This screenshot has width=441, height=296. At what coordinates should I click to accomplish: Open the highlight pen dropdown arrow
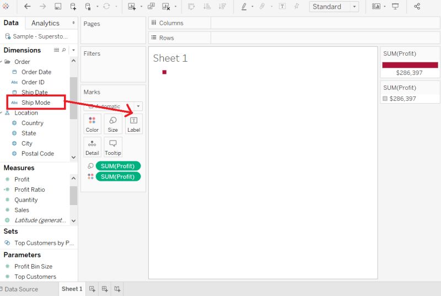tap(252, 7)
